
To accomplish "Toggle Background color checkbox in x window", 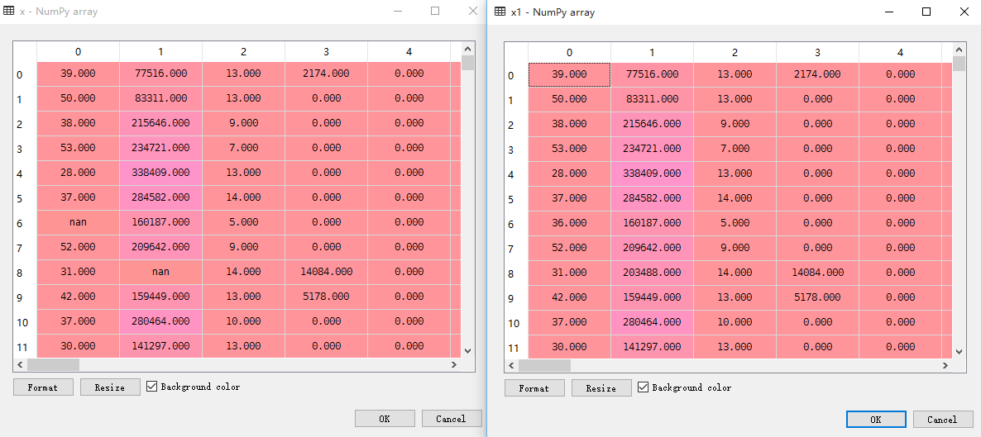I will pos(151,387).
